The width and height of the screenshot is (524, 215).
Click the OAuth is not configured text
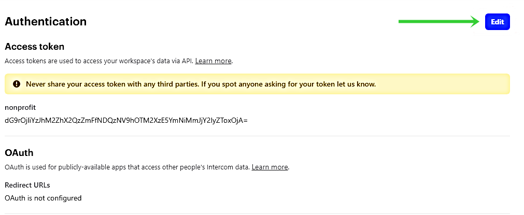click(x=43, y=198)
